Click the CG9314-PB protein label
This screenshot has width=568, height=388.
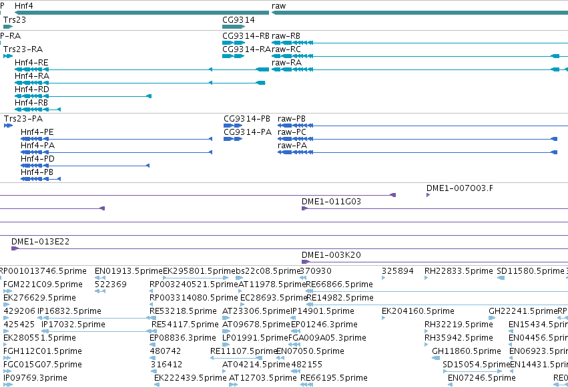[x=247, y=119]
